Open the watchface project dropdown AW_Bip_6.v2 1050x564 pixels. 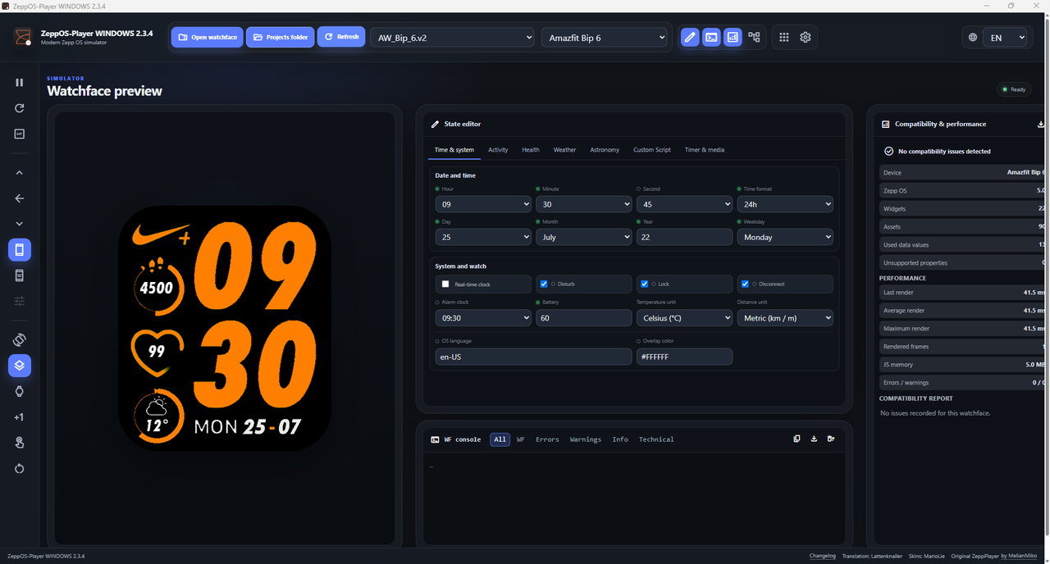(x=452, y=38)
